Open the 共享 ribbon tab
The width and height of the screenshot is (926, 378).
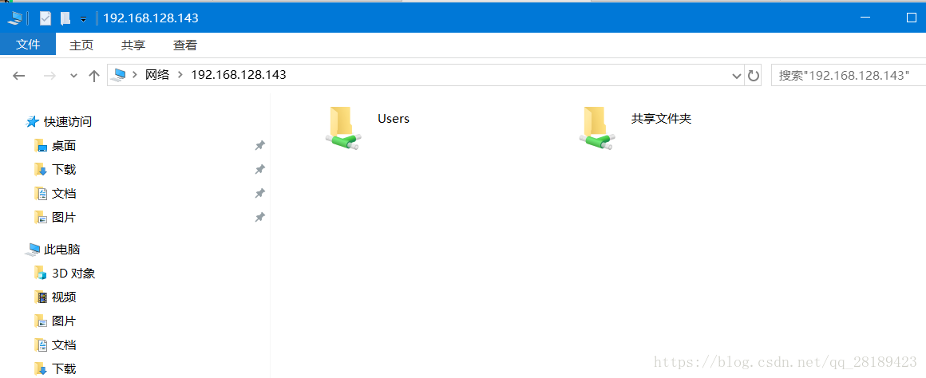pyautogui.click(x=133, y=45)
